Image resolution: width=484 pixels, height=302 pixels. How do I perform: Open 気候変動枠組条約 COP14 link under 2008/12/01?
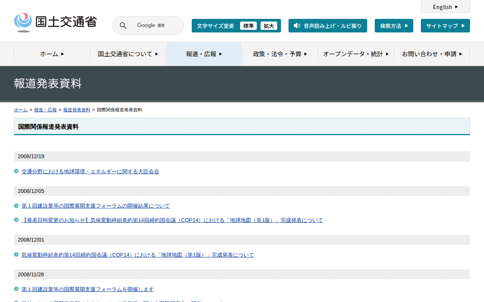click(138, 255)
